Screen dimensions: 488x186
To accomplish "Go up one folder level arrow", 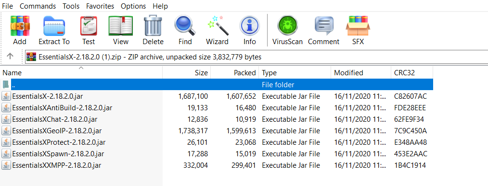I will [10, 56].
